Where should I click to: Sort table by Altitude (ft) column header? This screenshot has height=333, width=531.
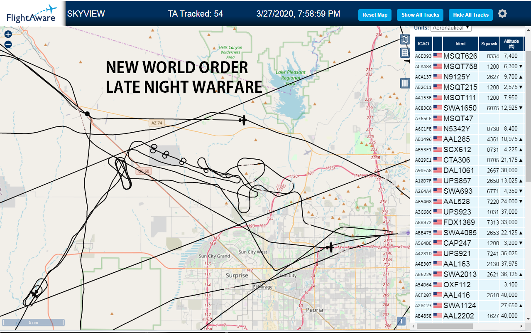[511, 43]
